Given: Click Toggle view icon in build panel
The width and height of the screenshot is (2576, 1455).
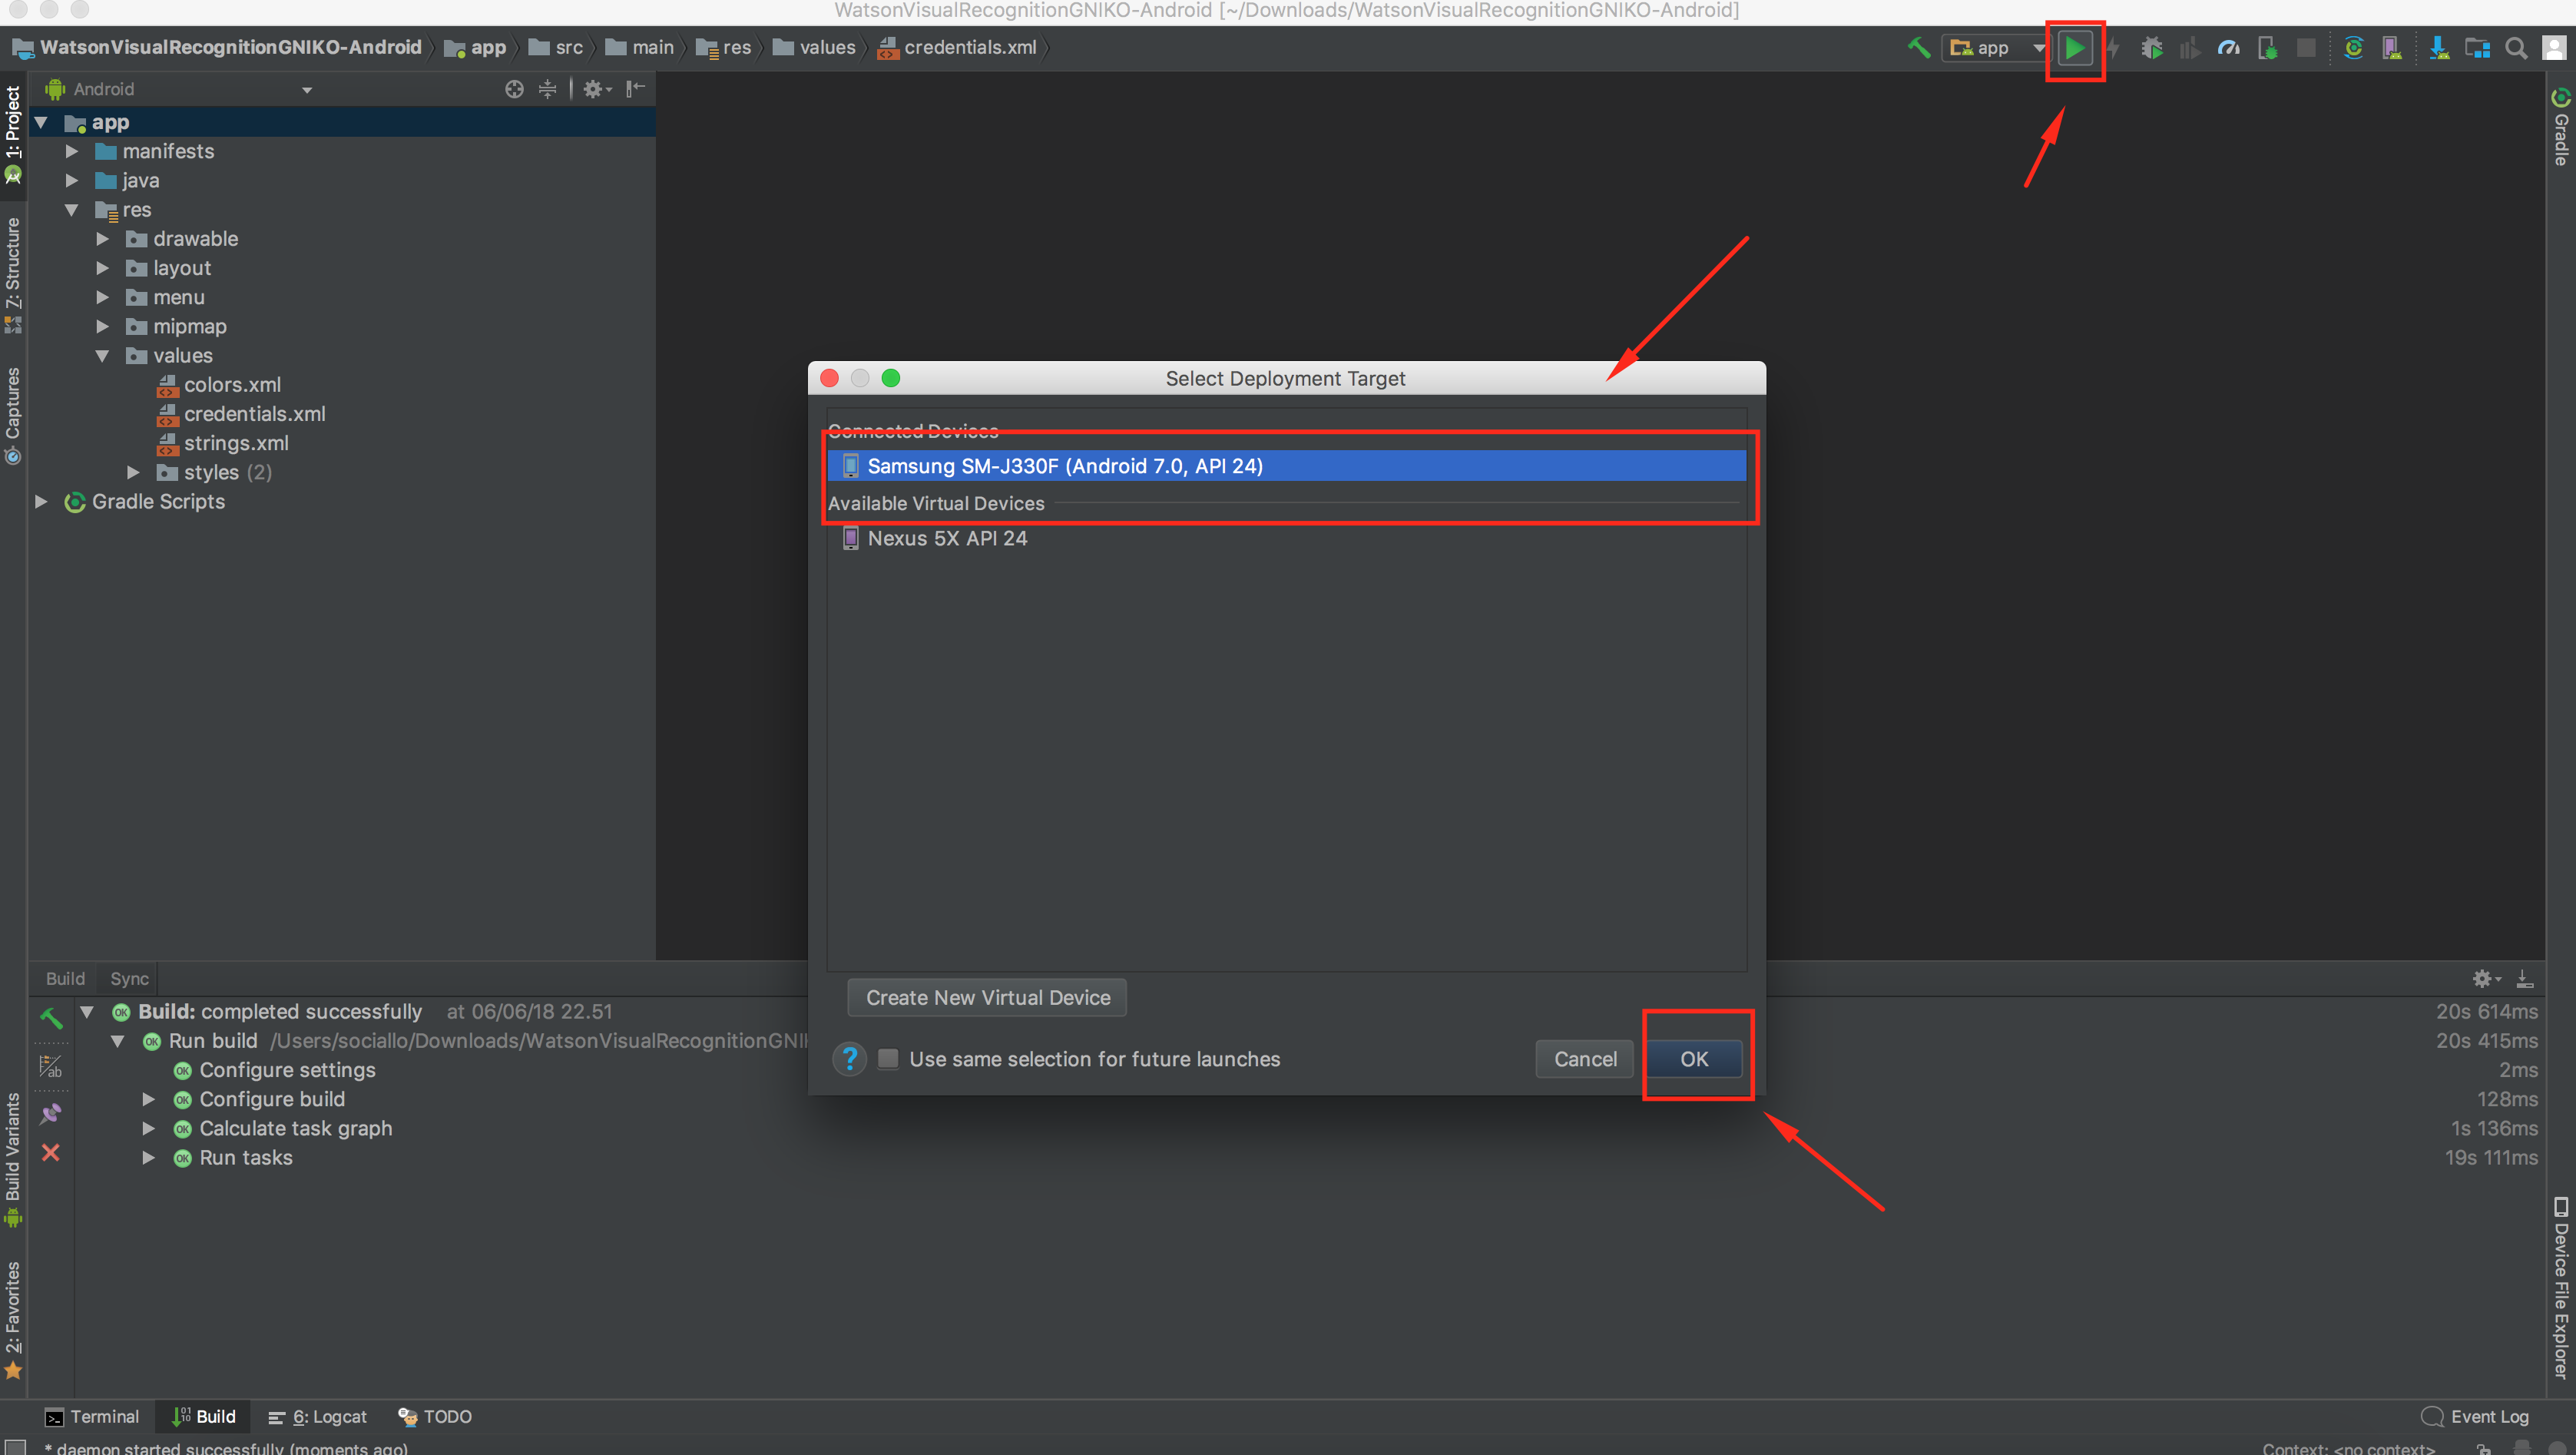Looking at the screenshot, I should 51,1067.
